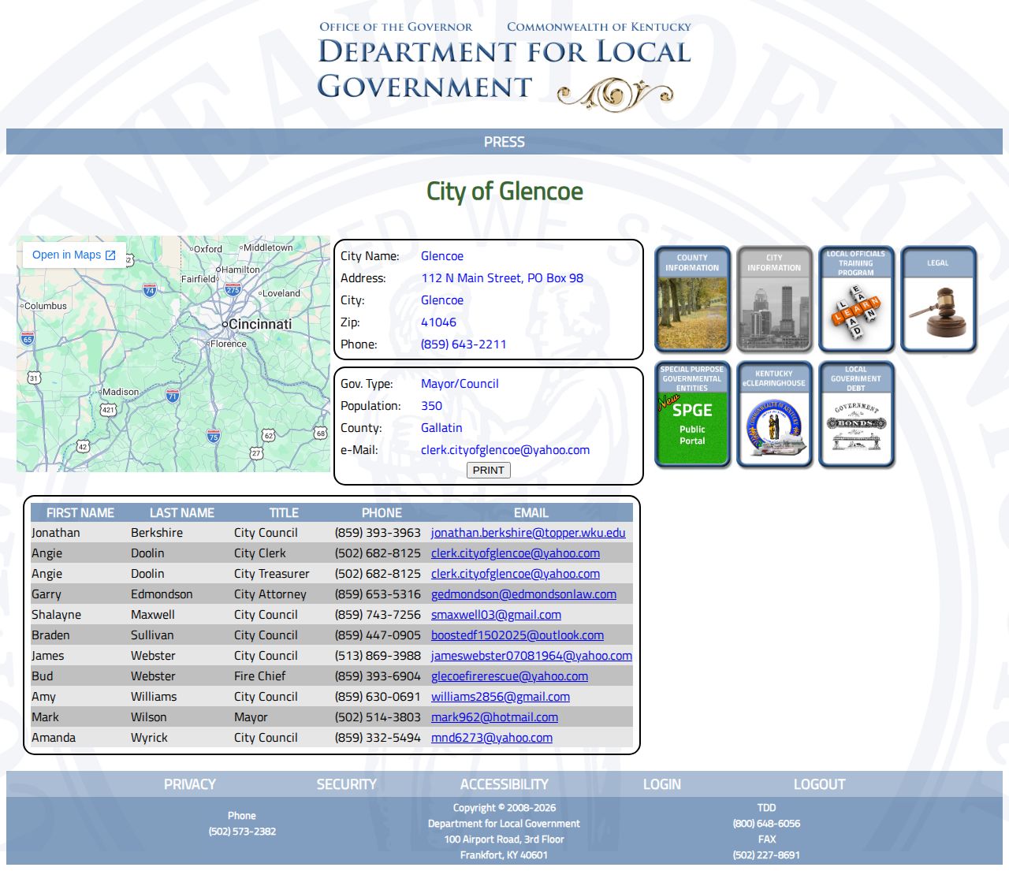Click the Zip value 41046
The height and width of the screenshot is (871, 1009).
(438, 322)
